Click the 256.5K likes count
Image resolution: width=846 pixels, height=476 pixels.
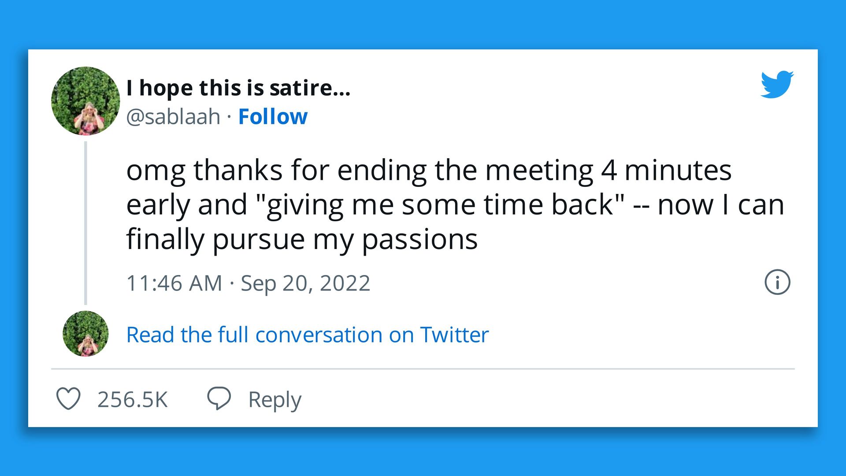132,399
